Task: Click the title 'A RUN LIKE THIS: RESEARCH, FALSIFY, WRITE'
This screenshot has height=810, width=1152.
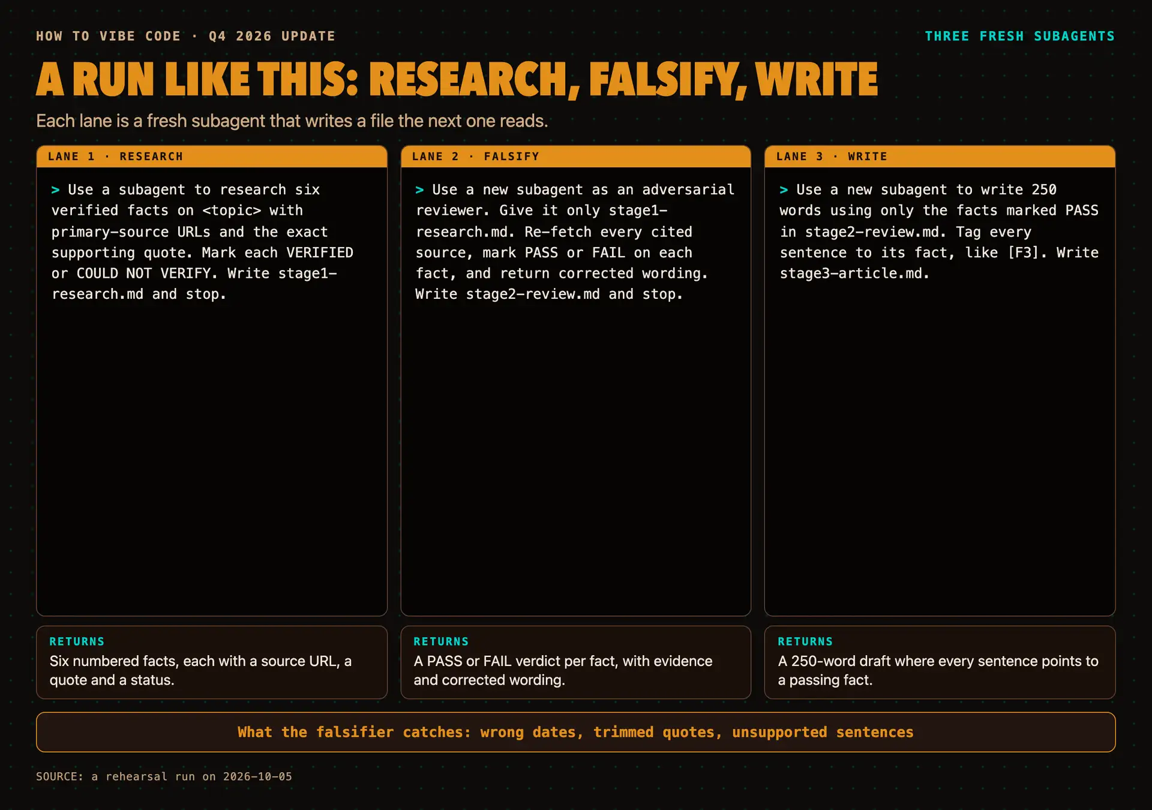Action: point(457,80)
